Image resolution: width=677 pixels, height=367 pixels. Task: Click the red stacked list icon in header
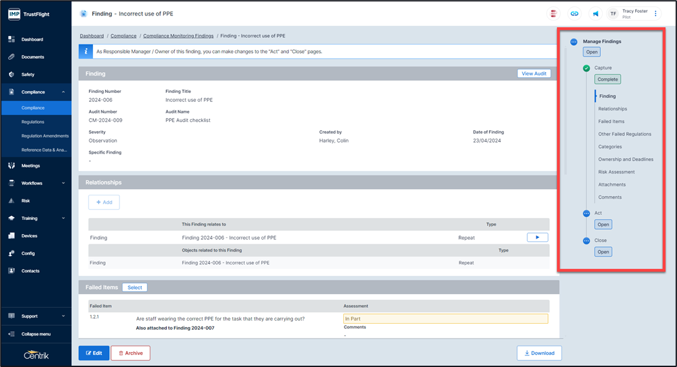(553, 14)
